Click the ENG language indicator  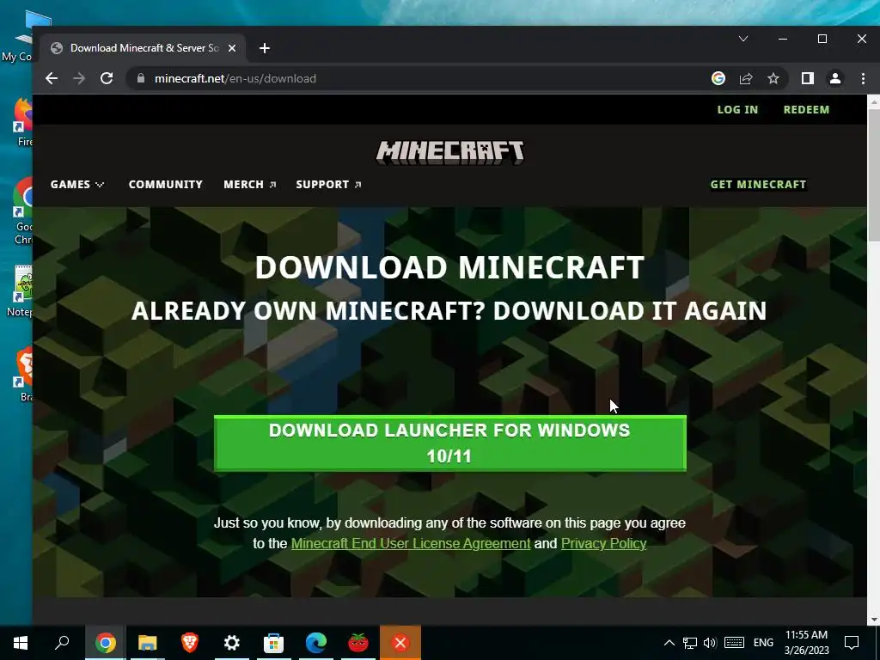763,643
